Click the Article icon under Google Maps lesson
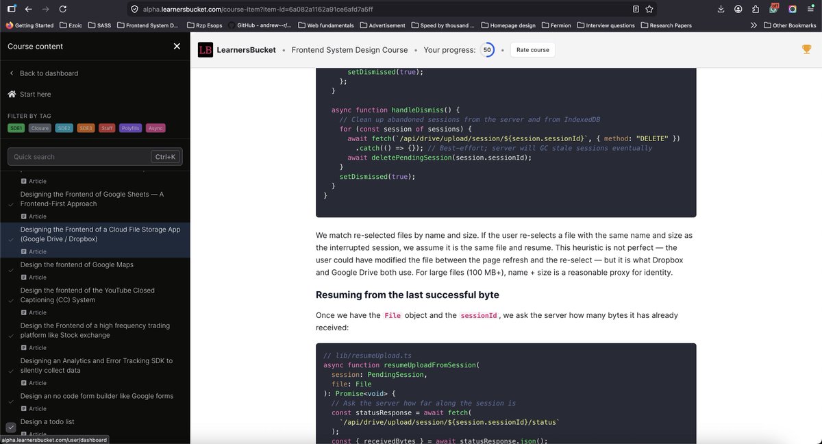 coord(24,277)
